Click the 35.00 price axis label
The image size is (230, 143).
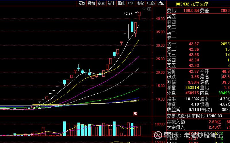tap(160, 32)
